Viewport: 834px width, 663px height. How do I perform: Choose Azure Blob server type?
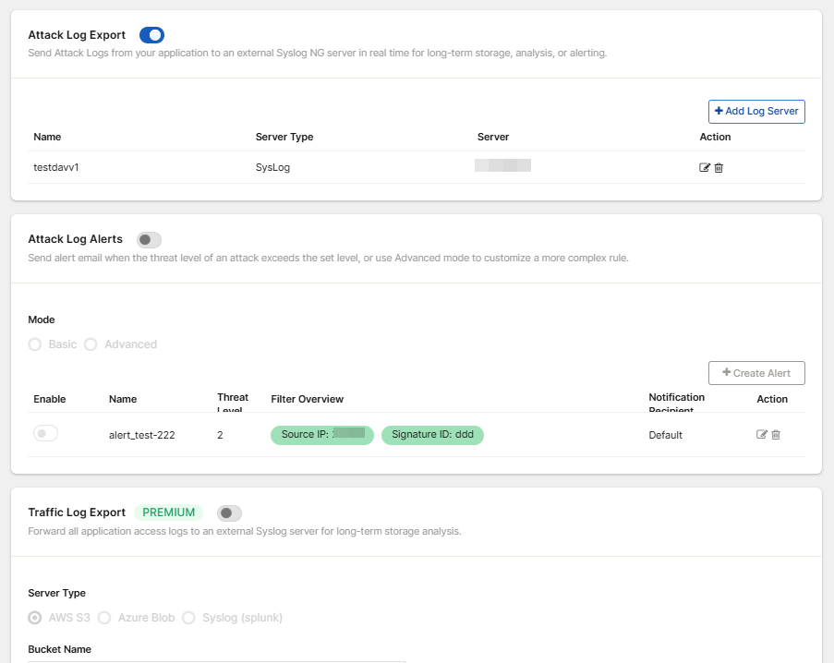click(104, 618)
